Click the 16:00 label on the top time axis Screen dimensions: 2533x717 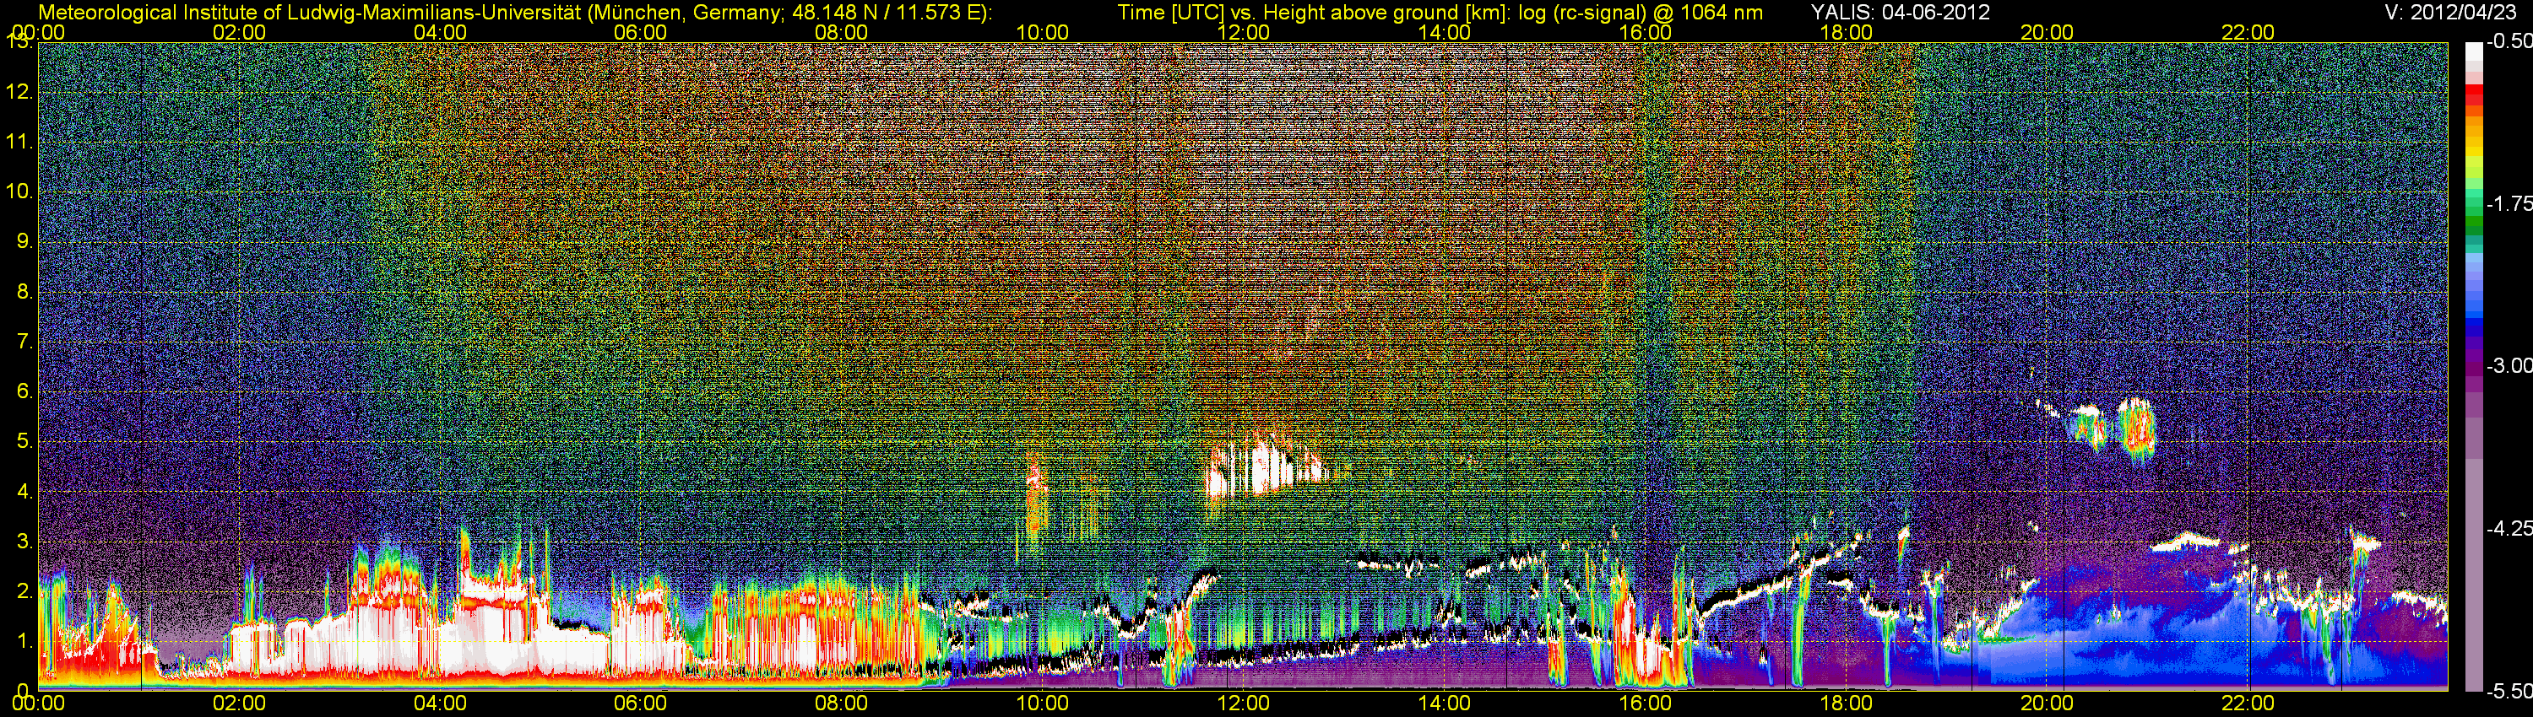point(1645,32)
